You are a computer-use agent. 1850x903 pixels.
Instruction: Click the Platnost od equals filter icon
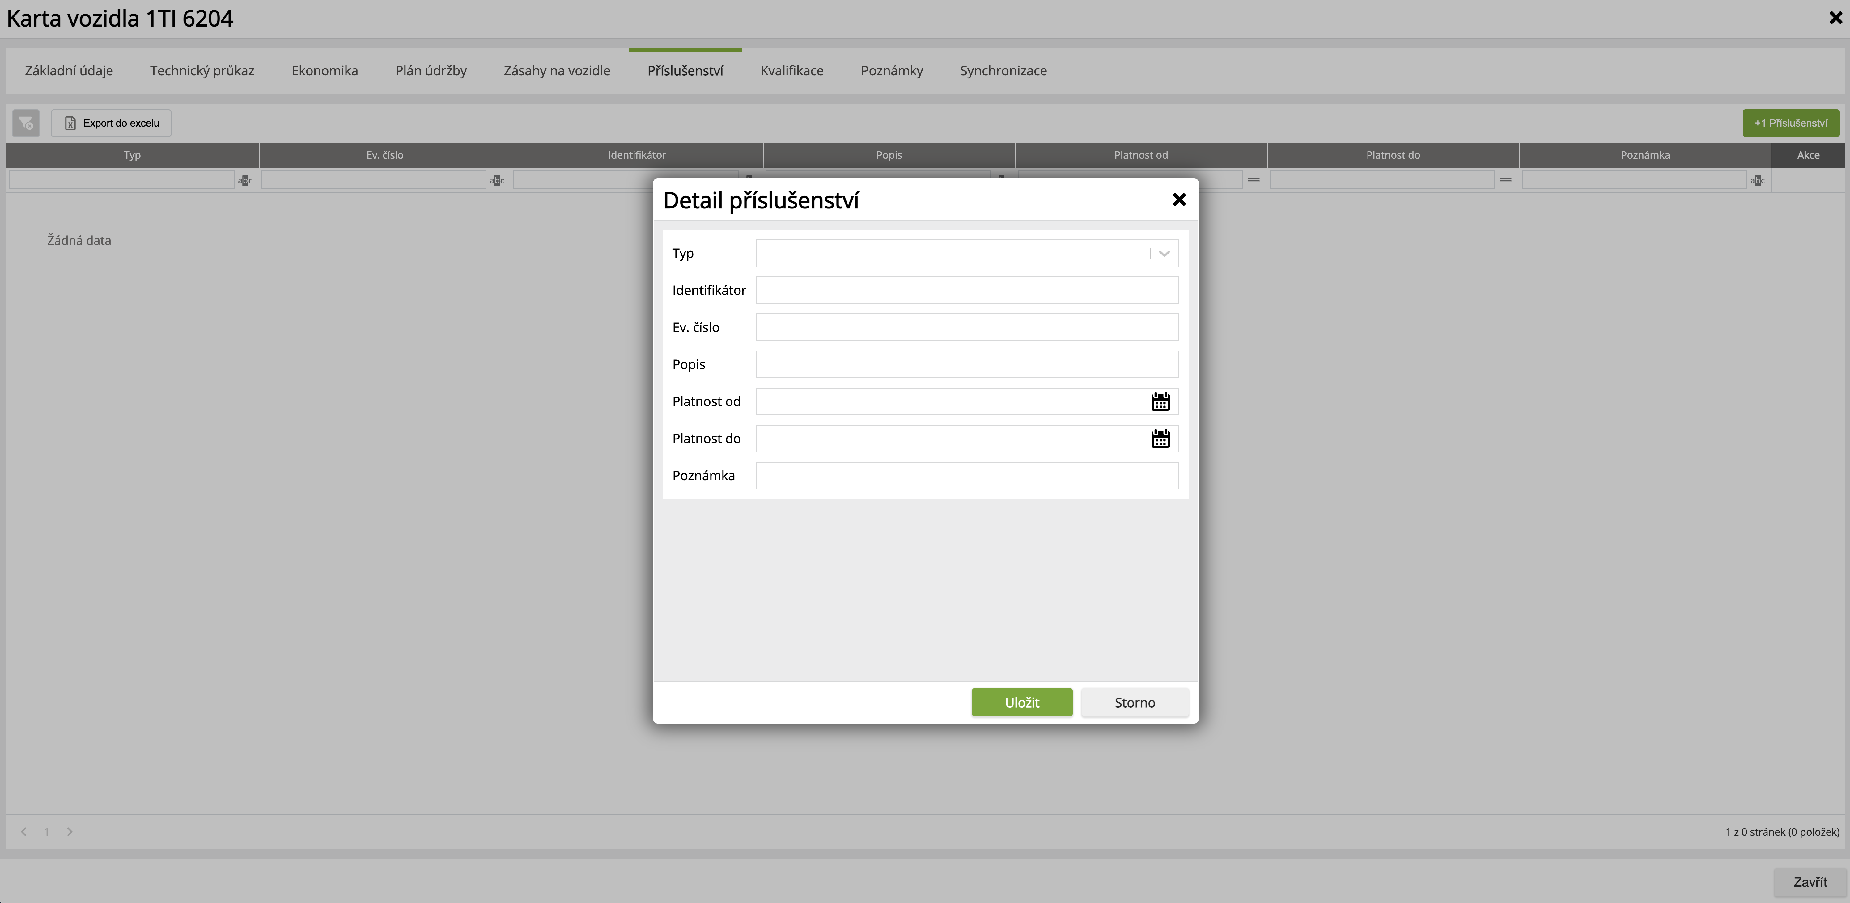1253,179
